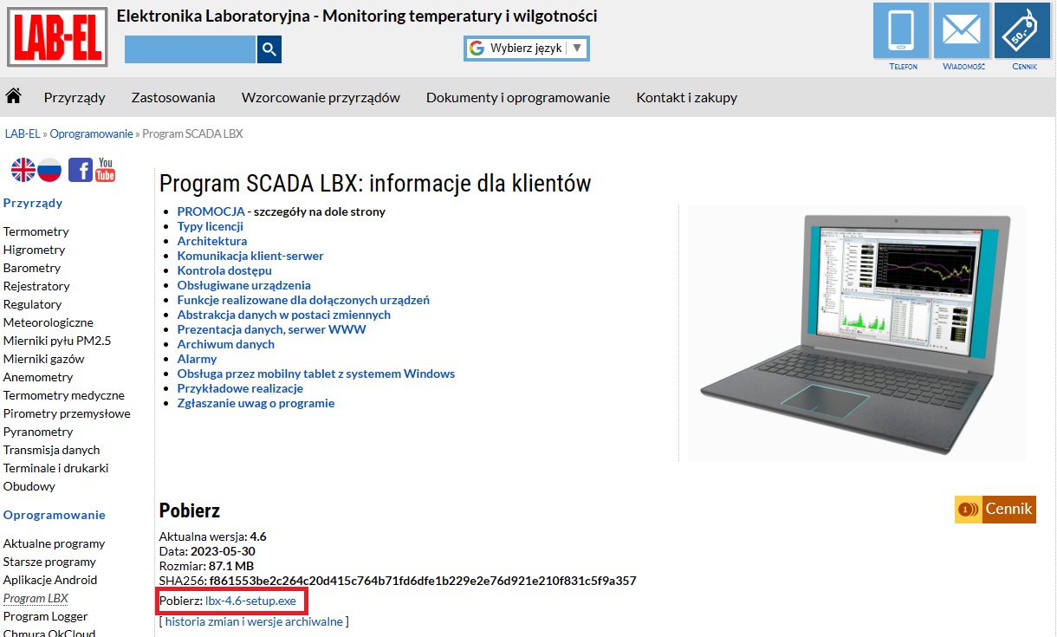
Task: Open the Zastosowania menu
Action: click(x=173, y=97)
